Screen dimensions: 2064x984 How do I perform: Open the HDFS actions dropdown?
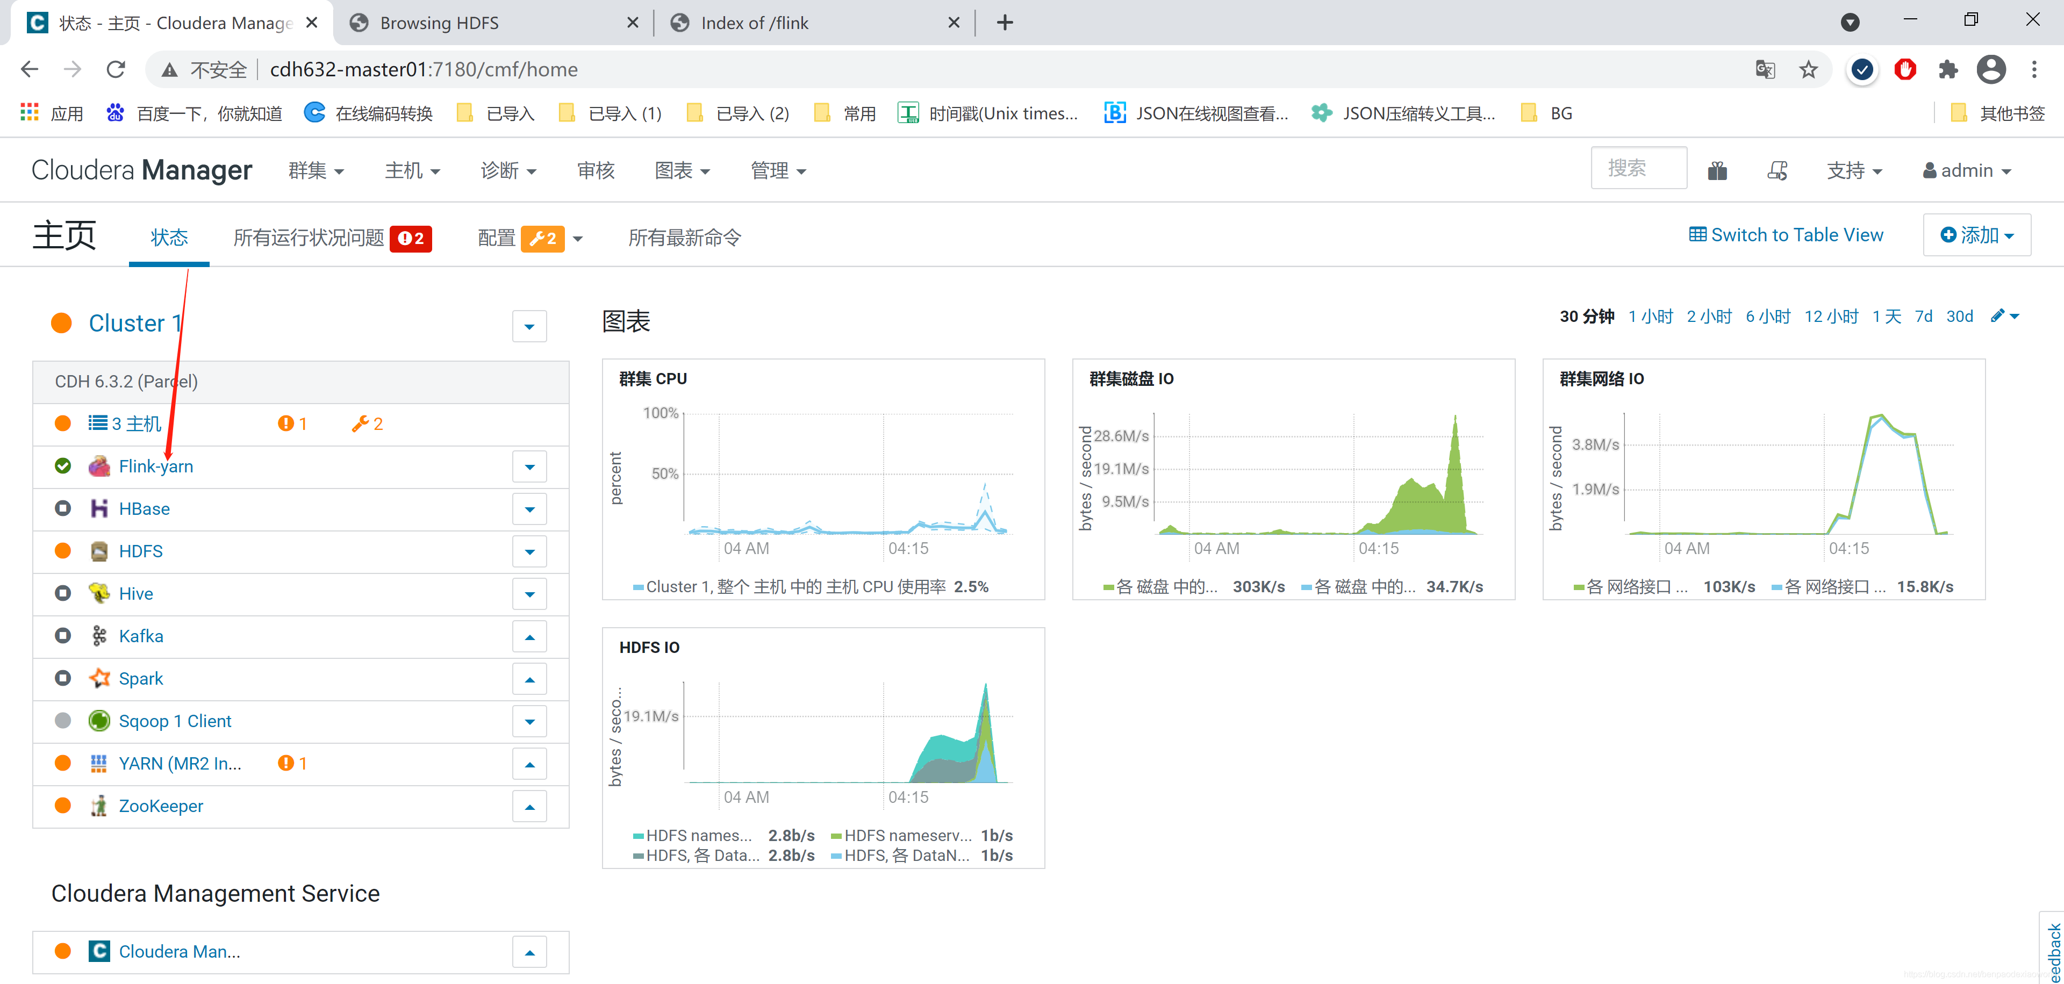tap(529, 552)
